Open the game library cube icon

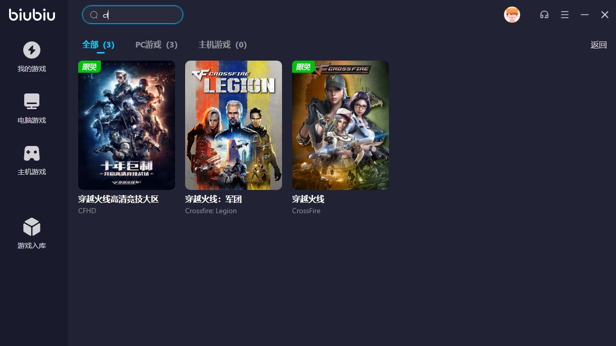(x=32, y=227)
